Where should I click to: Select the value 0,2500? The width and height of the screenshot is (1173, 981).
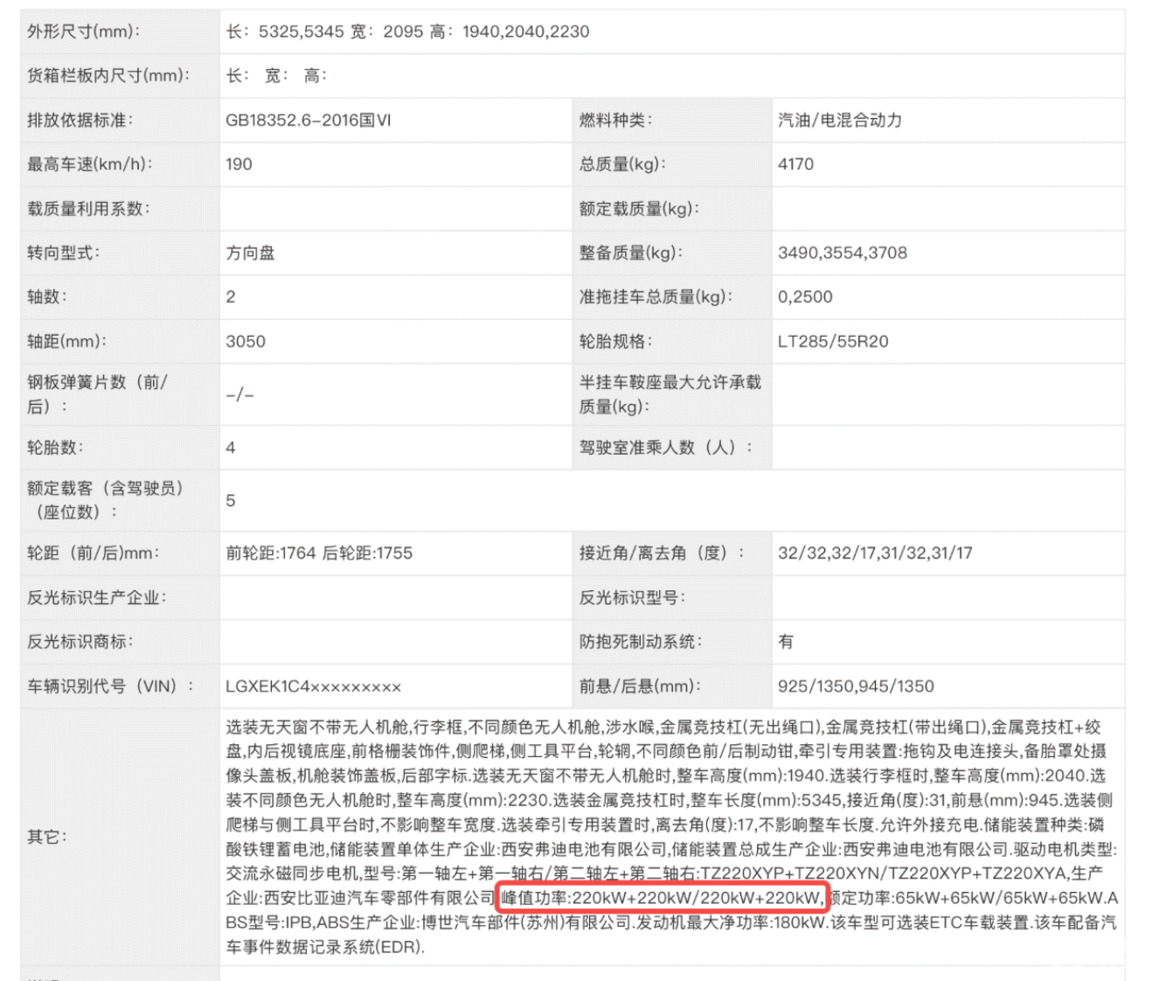click(x=805, y=296)
